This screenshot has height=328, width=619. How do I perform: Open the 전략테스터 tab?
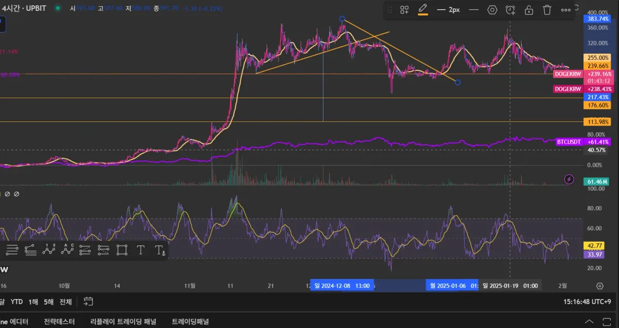point(59,321)
